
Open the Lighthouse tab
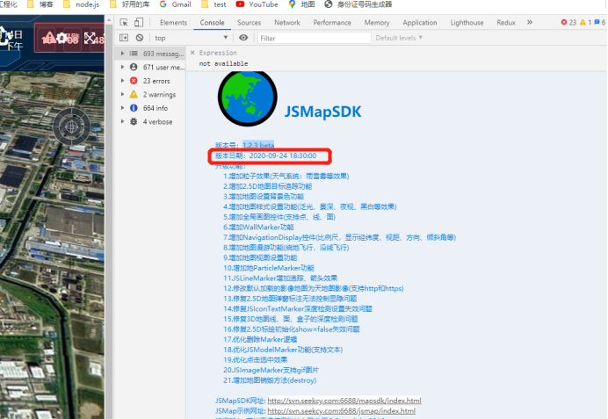click(x=467, y=23)
